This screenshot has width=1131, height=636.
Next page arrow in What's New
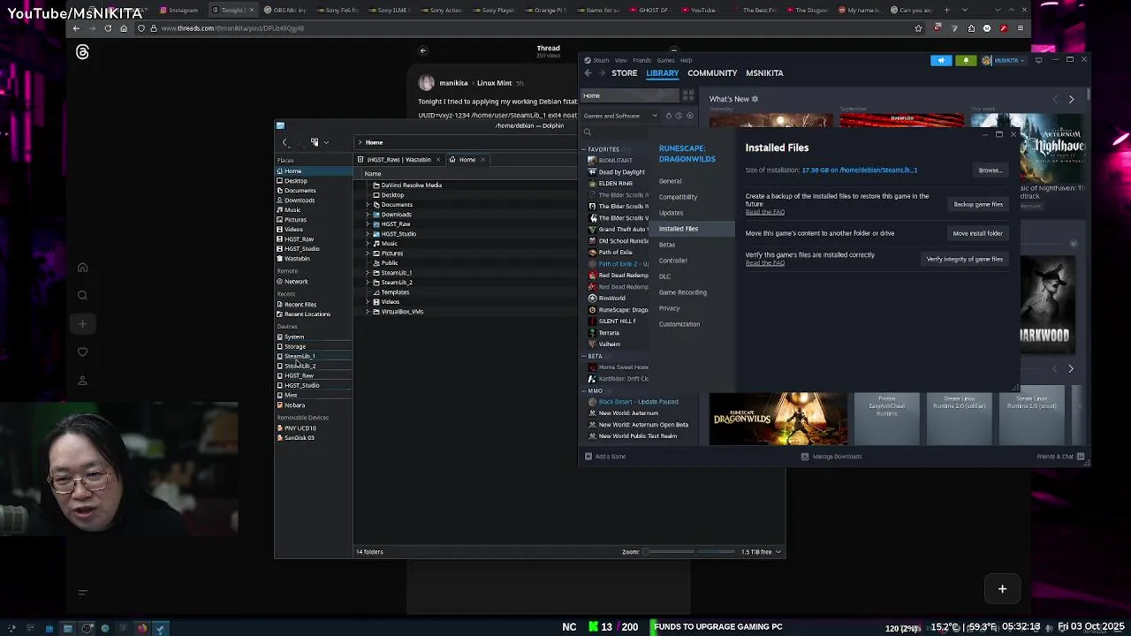tap(1071, 99)
